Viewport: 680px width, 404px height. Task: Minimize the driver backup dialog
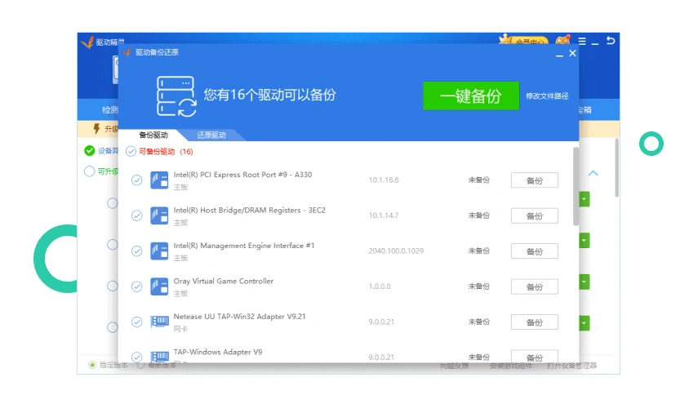point(559,54)
